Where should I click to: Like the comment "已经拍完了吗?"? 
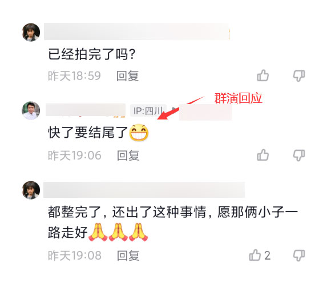pyautogui.click(x=263, y=75)
